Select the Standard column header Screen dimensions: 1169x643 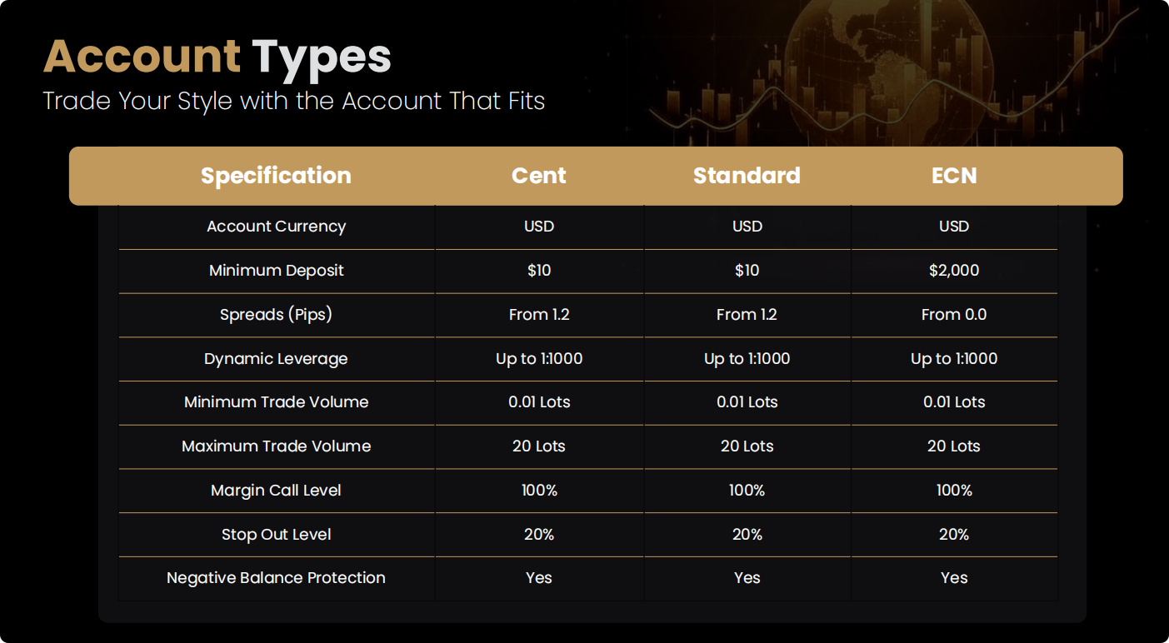[747, 176]
